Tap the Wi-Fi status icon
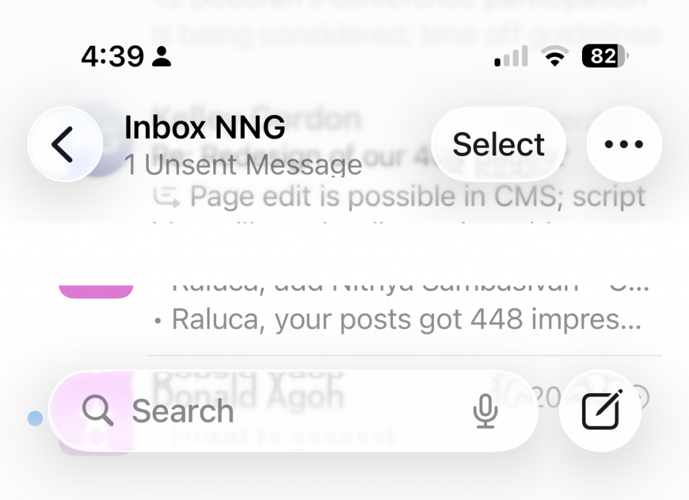This screenshot has width=689, height=500. [x=554, y=57]
